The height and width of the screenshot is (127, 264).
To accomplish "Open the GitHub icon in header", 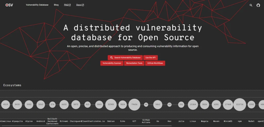I will click(x=258, y=5).
